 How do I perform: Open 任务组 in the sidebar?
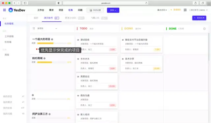point(8,42)
